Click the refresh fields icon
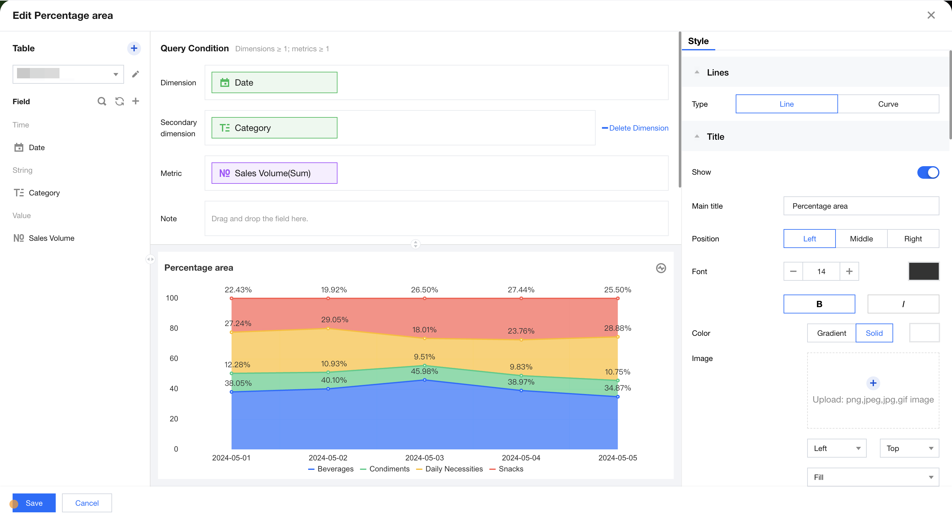This screenshot has height=518, width=952. (119, 101)
